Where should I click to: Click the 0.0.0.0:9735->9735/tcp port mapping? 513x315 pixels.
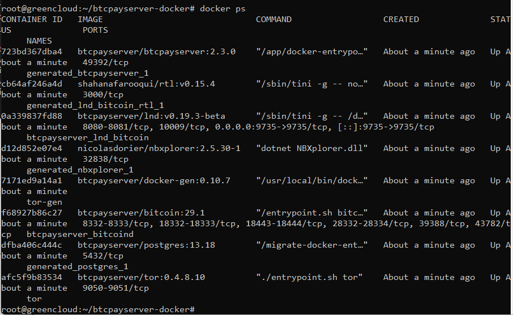tap(271, 127)
